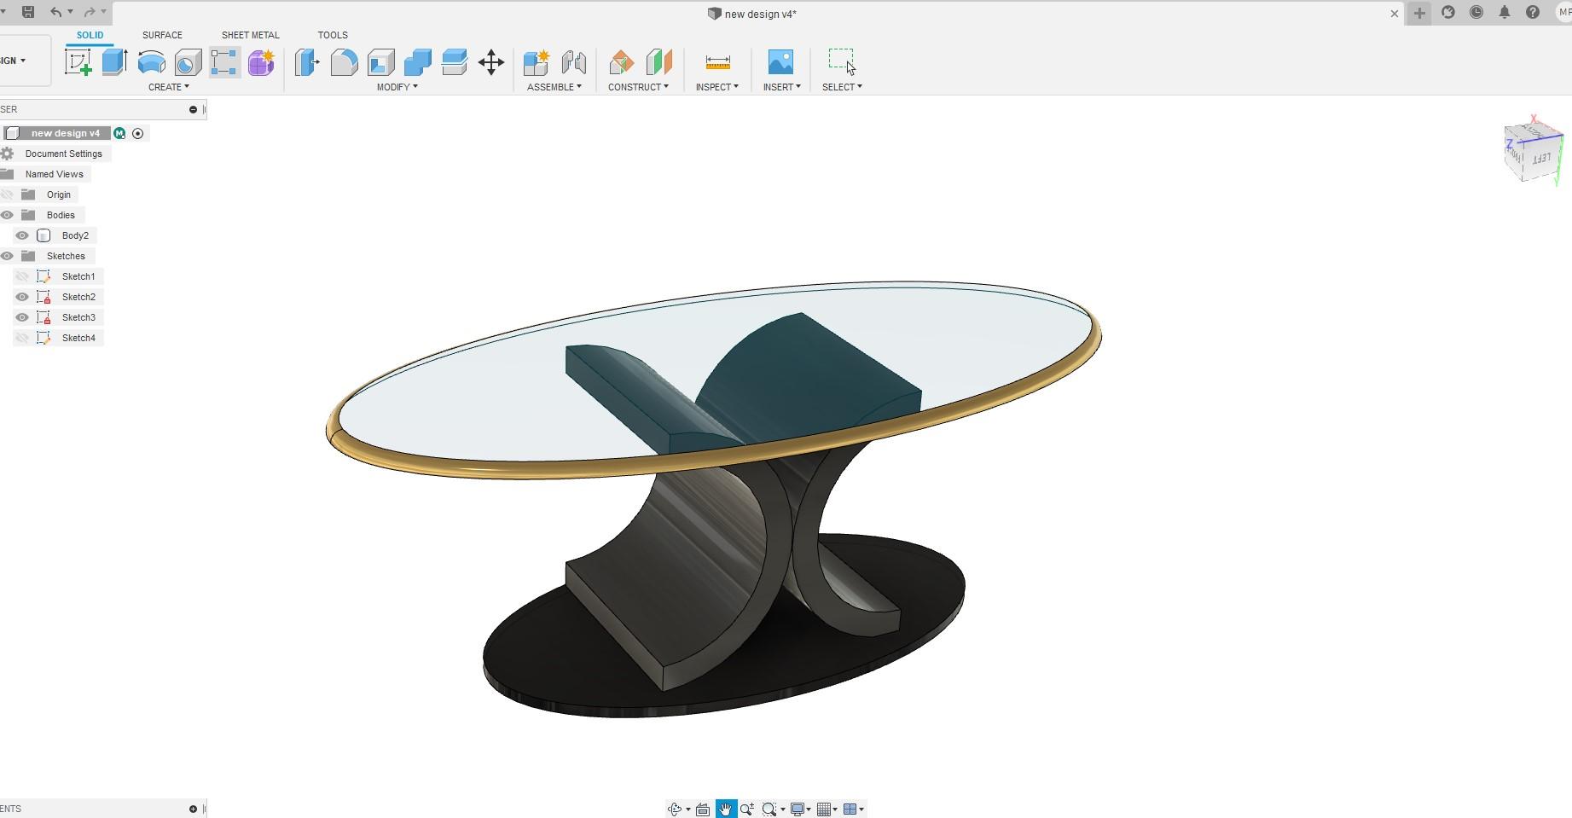Image resolution: width=1572 pixels, height=818 pixels.
Task: Click the Orbit tool in navigation bar
Action: [x=675, y=808]
